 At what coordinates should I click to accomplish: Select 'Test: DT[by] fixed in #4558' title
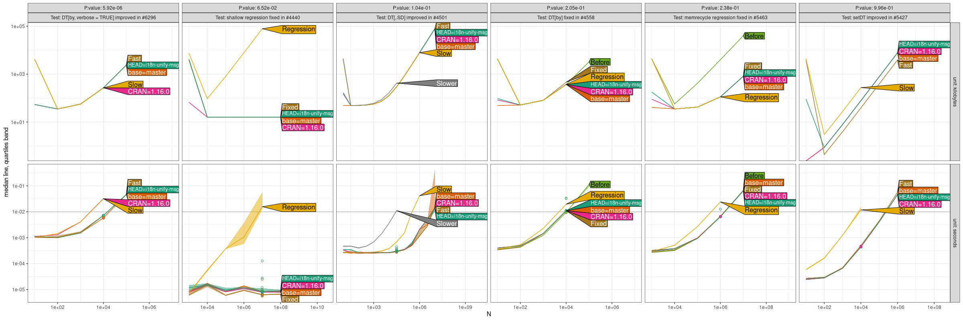pos(566,18)
